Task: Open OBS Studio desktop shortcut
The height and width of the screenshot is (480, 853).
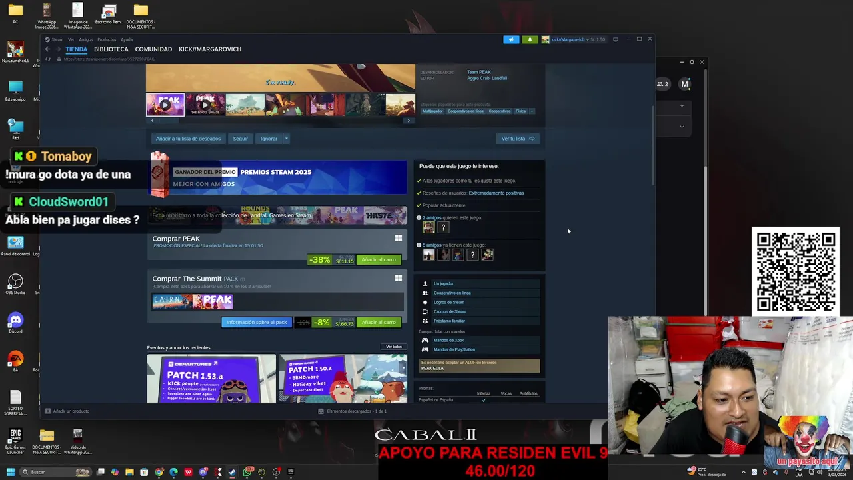Action: (15, 284)
